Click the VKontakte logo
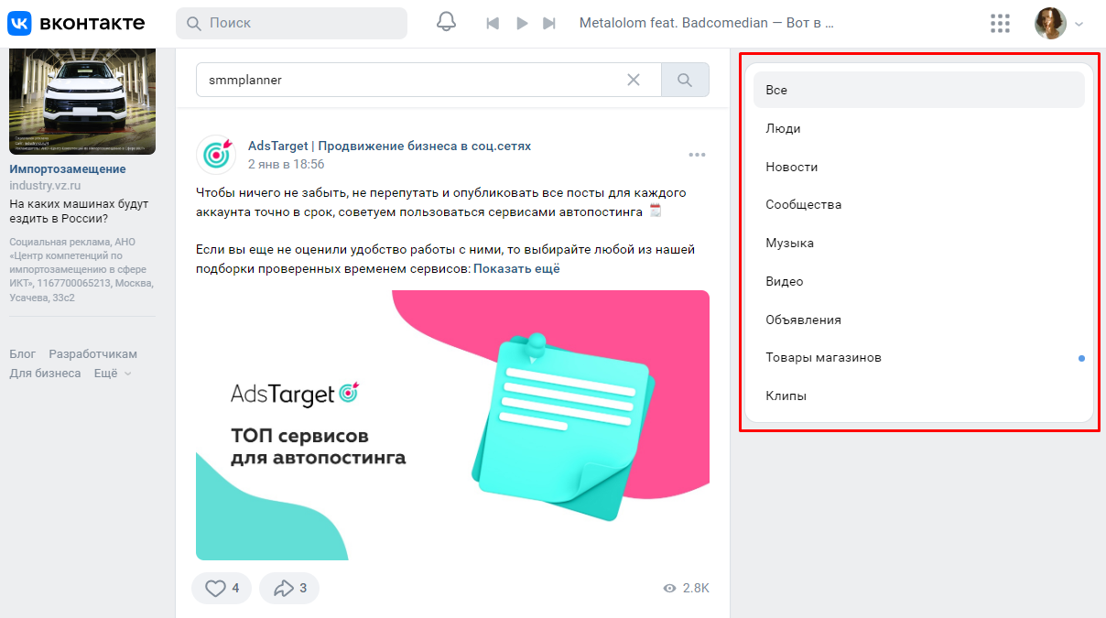 tap(76, 23)
